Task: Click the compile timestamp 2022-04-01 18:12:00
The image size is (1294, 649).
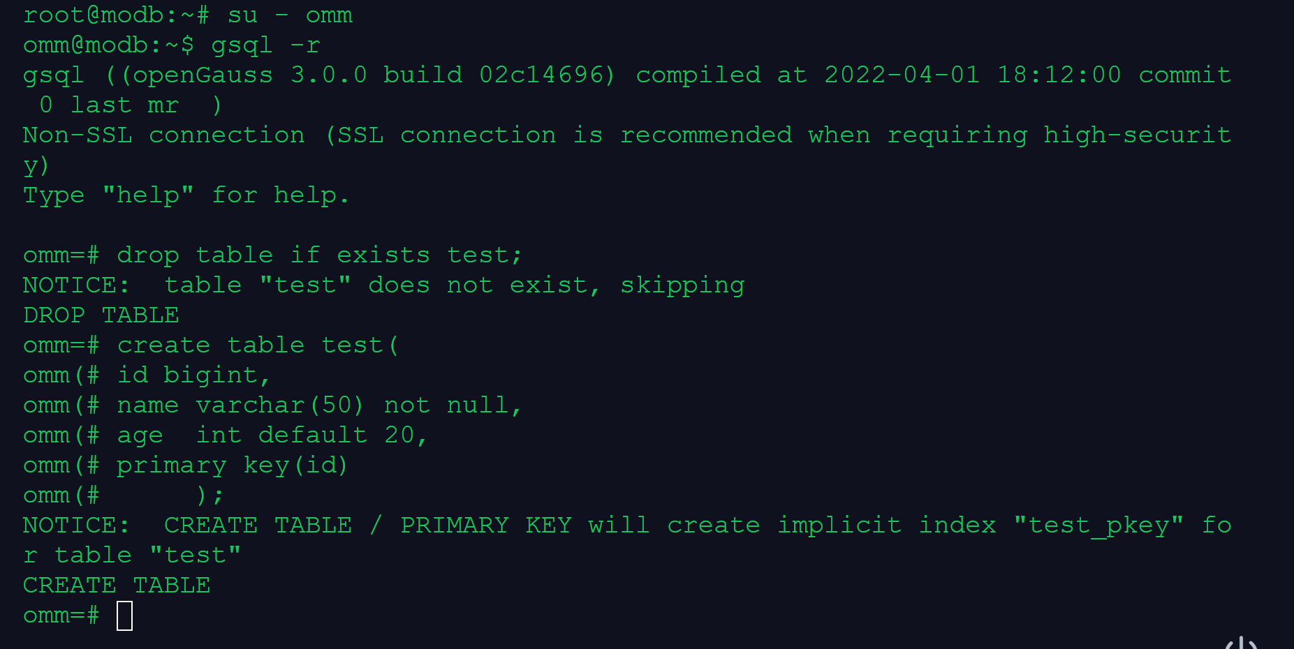Action: point(972,75)
